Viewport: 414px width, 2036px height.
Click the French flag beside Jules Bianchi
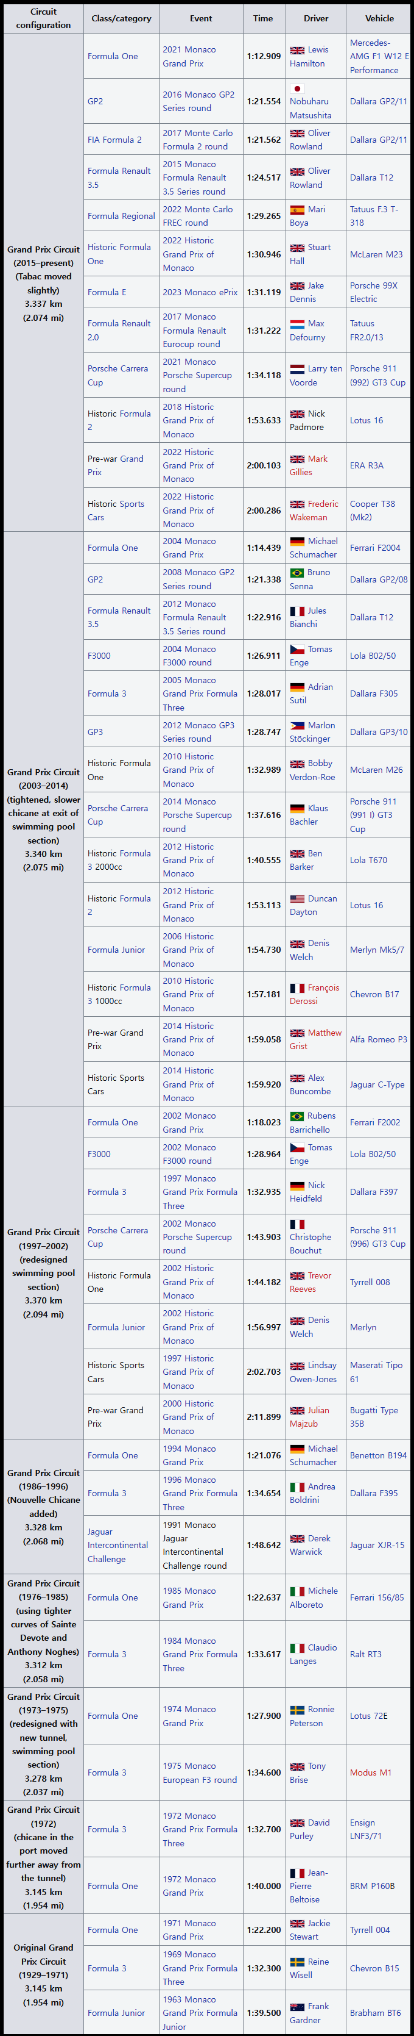(x=297, y=611)
